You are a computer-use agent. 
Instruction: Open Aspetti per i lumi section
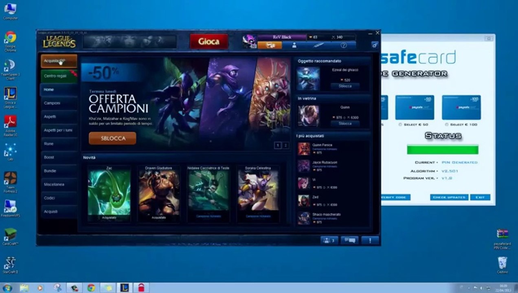coord(59,130)
